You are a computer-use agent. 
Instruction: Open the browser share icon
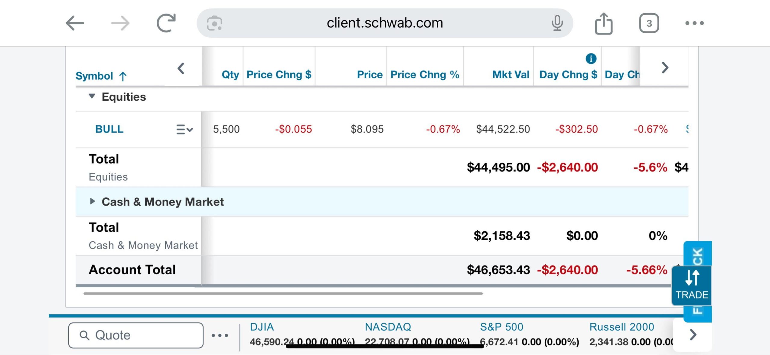(x=603, y=23)
